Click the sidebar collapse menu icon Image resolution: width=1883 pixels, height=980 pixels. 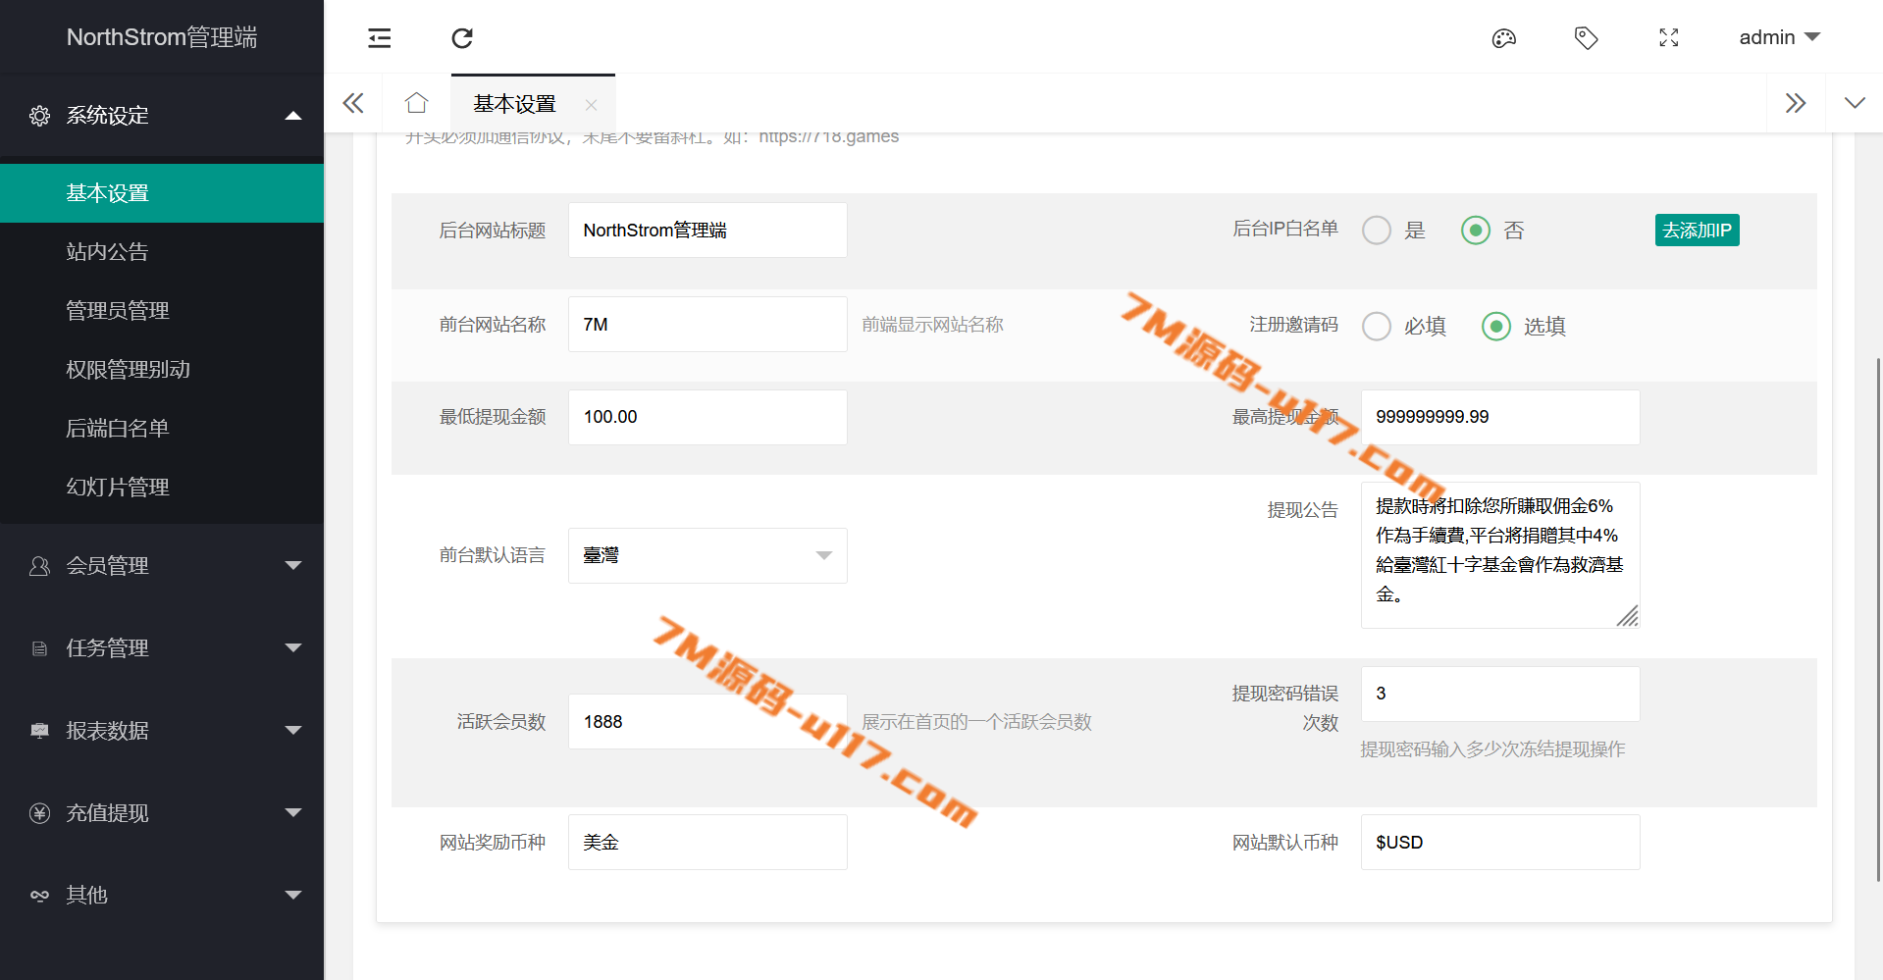(x=379, y=38)
